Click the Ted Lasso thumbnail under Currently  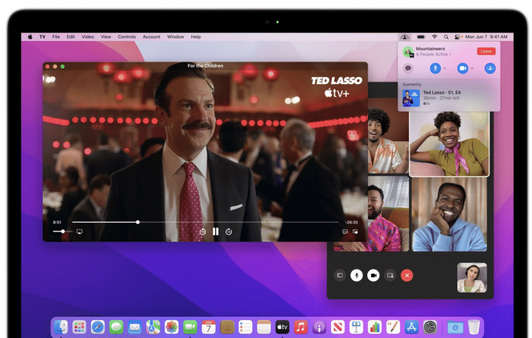pyautogui.click(x=411, y=98)
